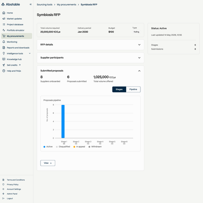Click the View button
Image resolution: width=203 pixels, height=203 pixels.
pos(48,163)
